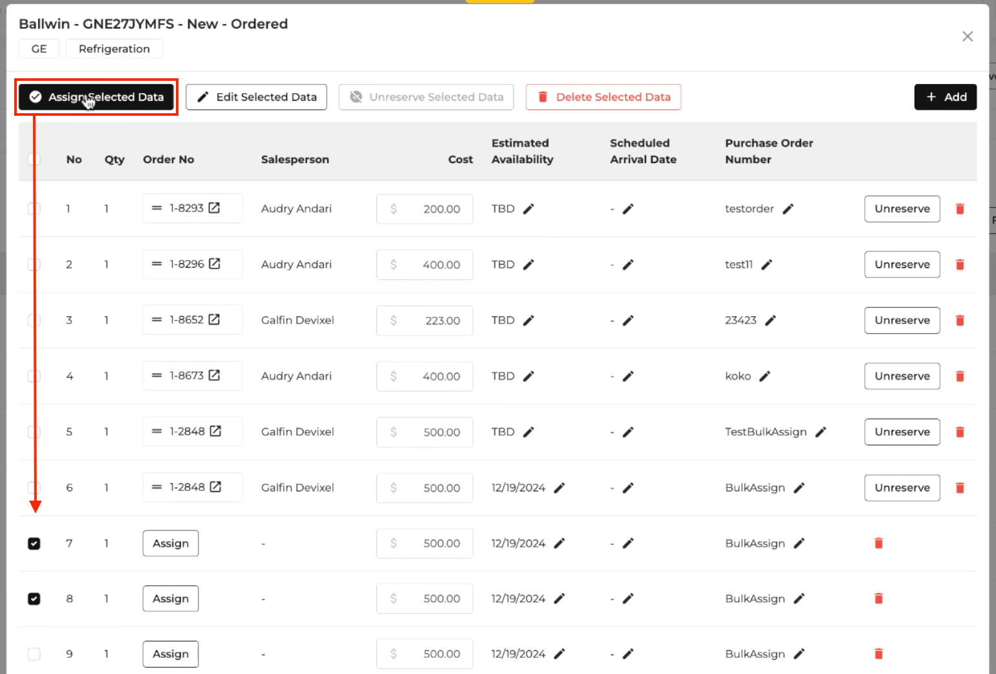Toggle the select-all header checkbox
996x674 pixels.
(34, 159)
